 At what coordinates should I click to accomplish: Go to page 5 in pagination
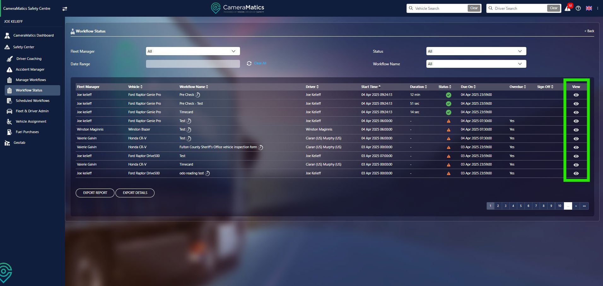521,206
